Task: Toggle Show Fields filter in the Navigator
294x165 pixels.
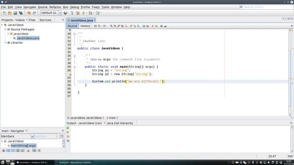Action: tap(8, 150)
